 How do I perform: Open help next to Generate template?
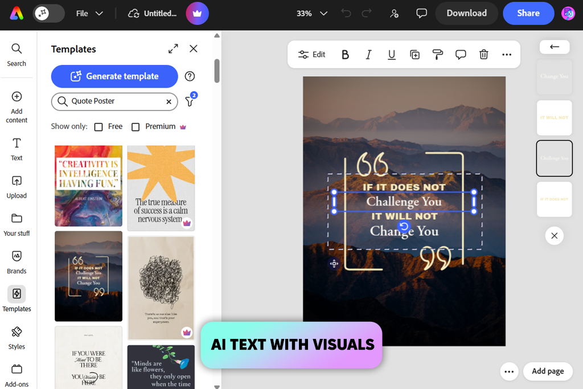[190, 76]
